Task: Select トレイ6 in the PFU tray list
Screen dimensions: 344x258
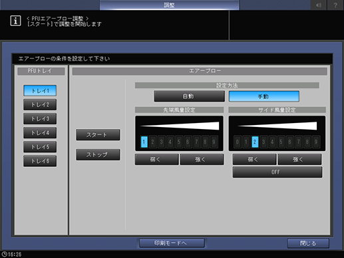Action: (x=40, y=161)
